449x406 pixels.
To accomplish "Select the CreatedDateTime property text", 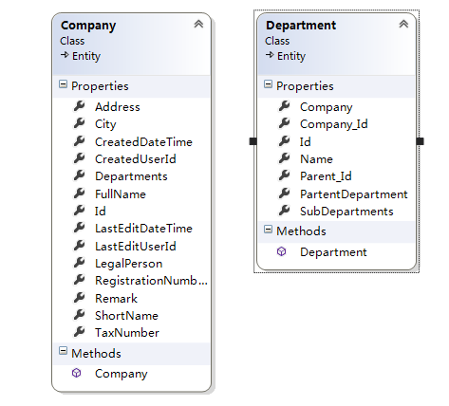I will point(143,142).
